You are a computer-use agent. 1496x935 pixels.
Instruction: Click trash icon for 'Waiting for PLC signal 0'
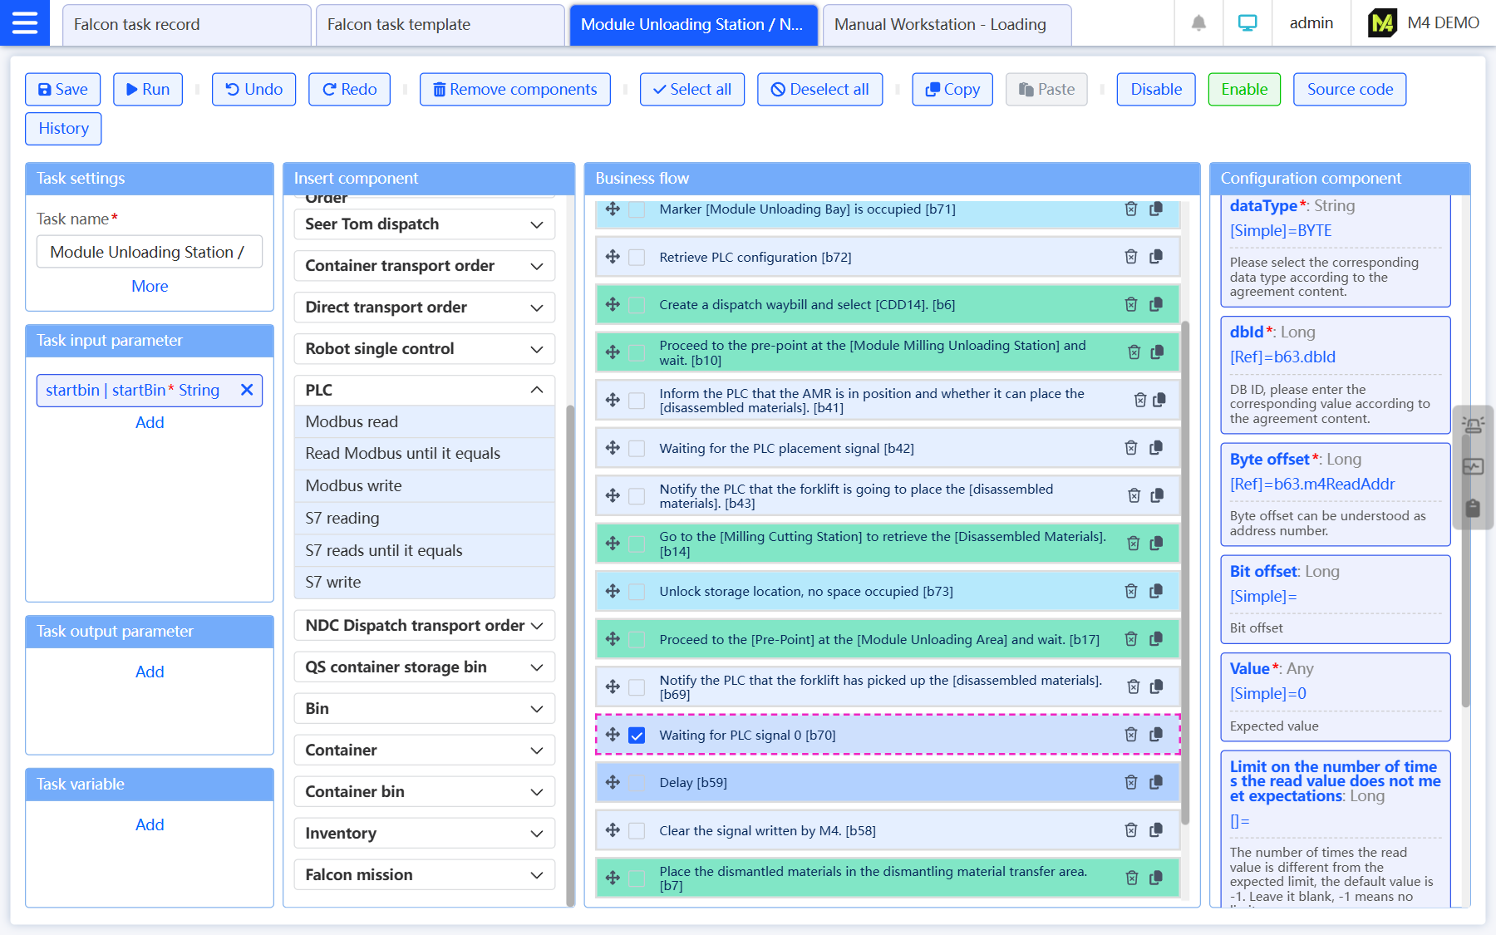pos(1130,735)
